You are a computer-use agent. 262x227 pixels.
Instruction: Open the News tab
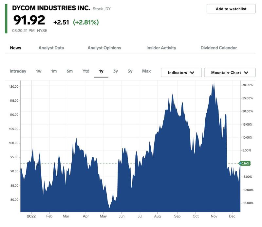point(15,48)
